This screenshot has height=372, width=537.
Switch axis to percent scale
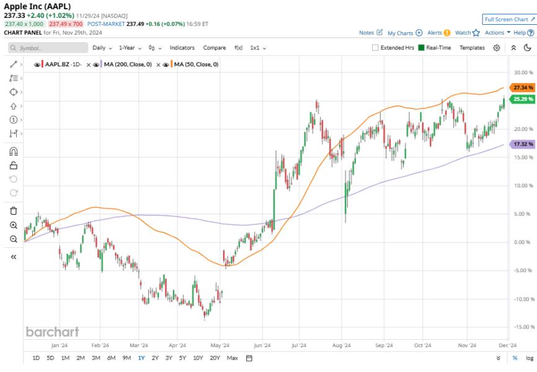515,358
